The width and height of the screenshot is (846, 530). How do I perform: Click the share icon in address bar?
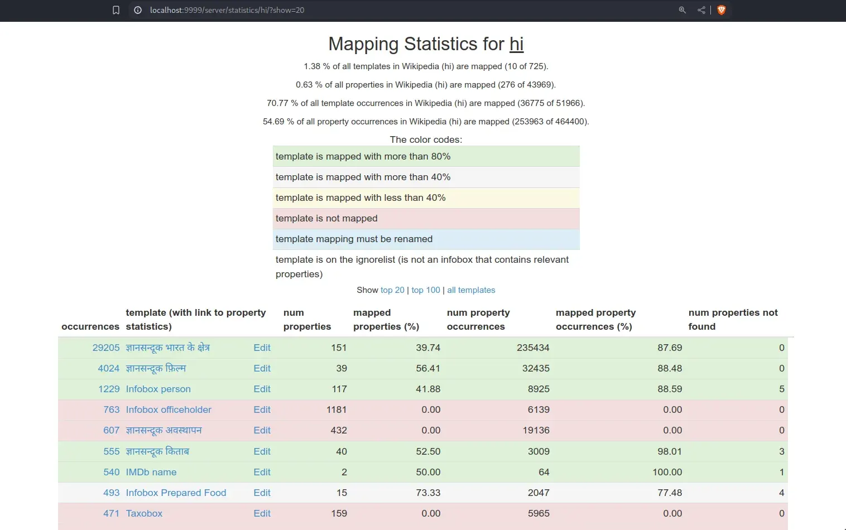click(x=701, y=10)
